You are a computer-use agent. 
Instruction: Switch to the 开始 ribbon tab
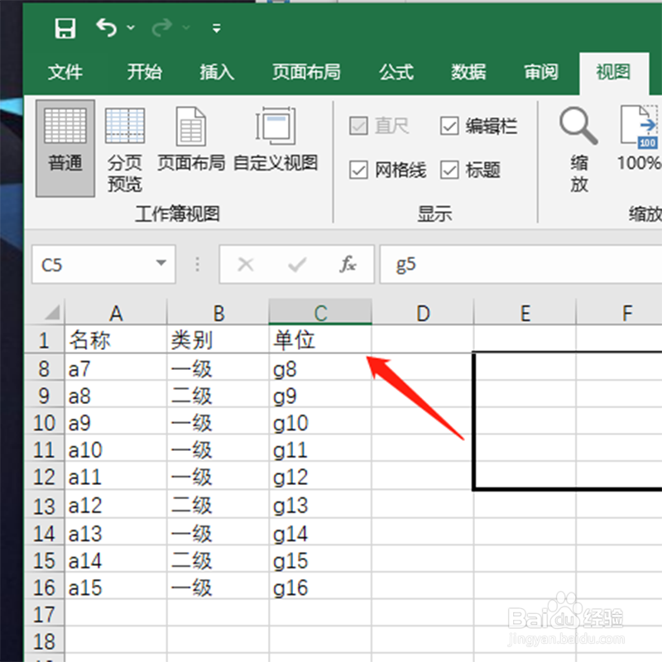(x=144, y=72)
